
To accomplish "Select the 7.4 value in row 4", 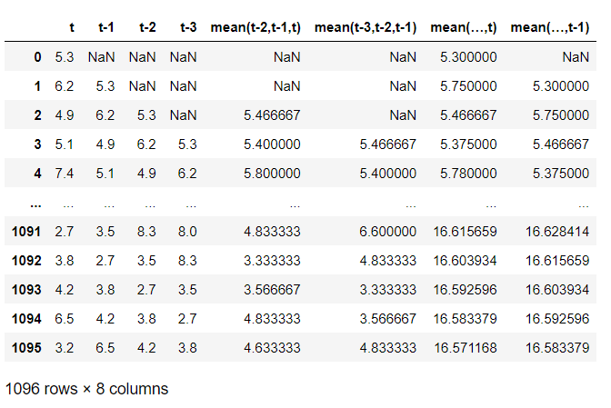I will 65,173.
